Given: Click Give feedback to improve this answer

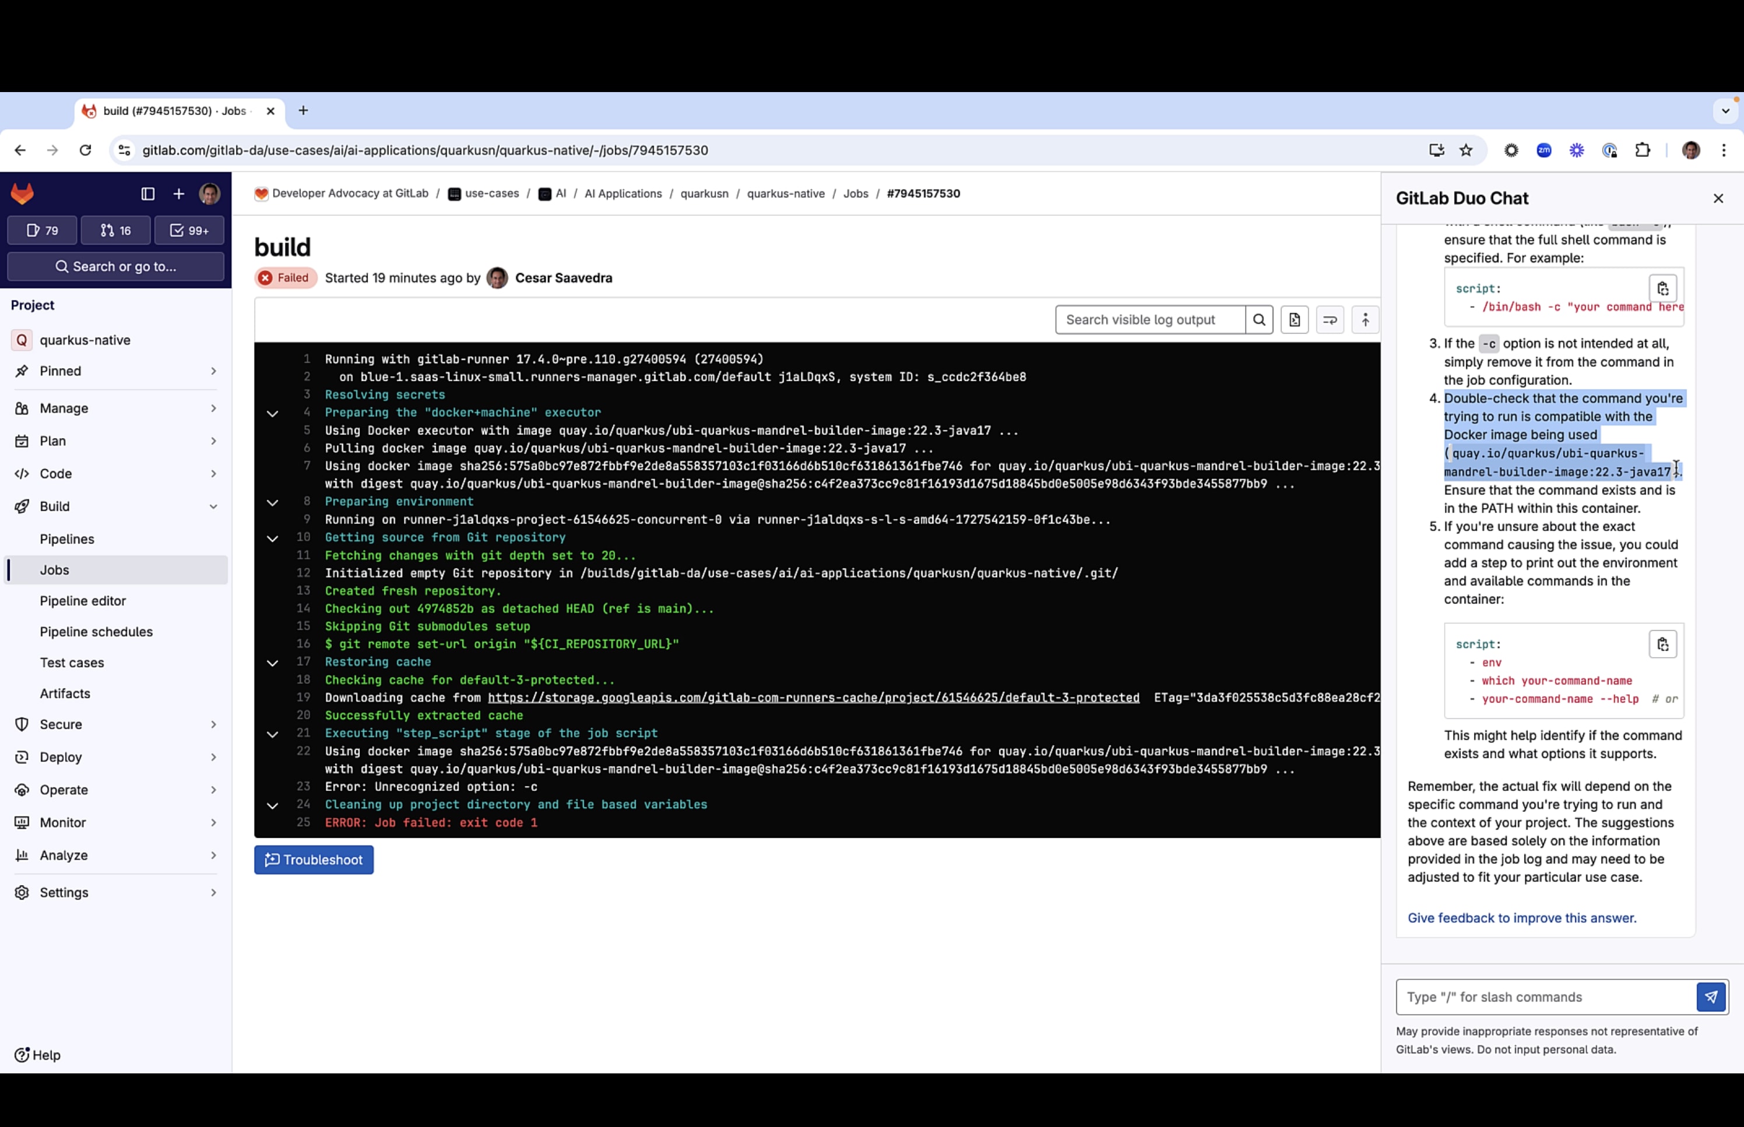Looking at the screenshot, I should [1521, 918].
